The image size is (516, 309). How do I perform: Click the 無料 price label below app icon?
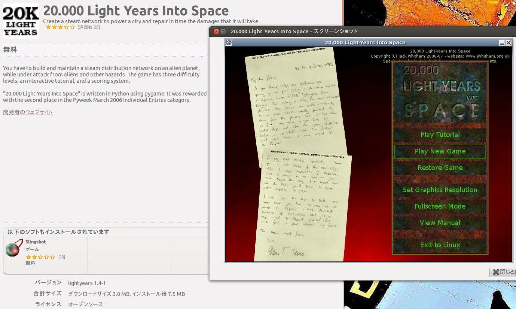point(10,49)
